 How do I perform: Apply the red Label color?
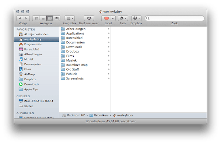pos(106,18)
